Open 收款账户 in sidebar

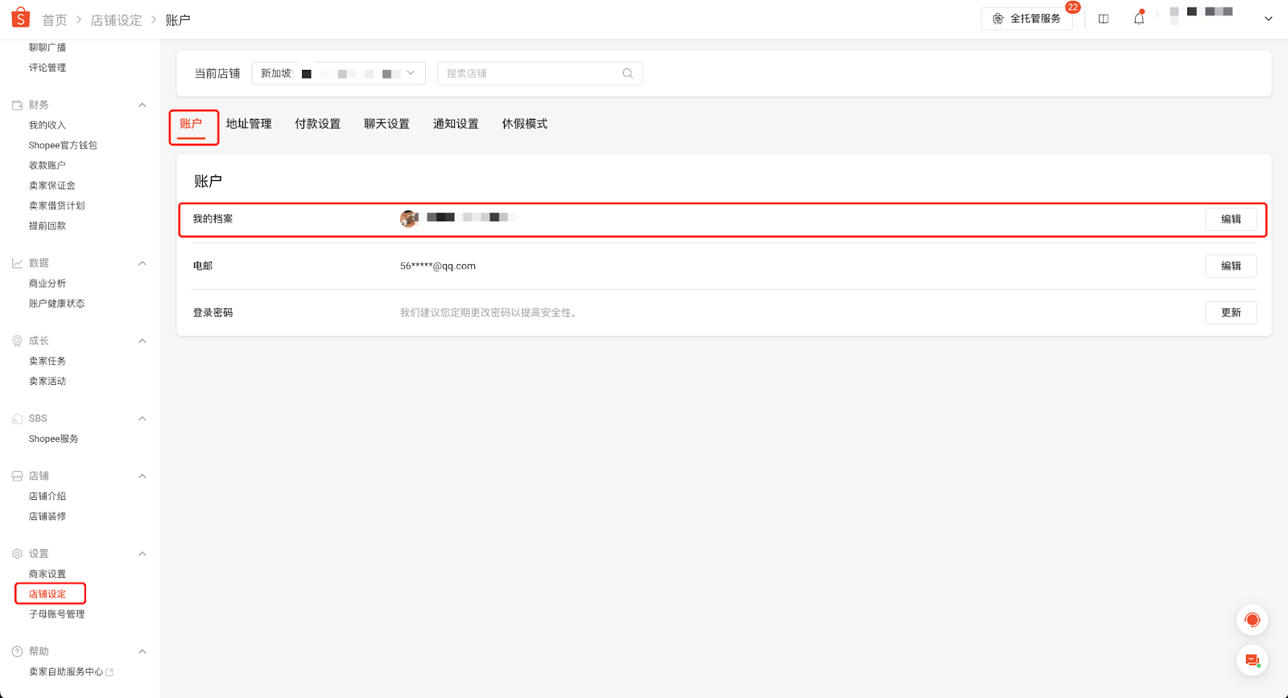click(47, 166)
